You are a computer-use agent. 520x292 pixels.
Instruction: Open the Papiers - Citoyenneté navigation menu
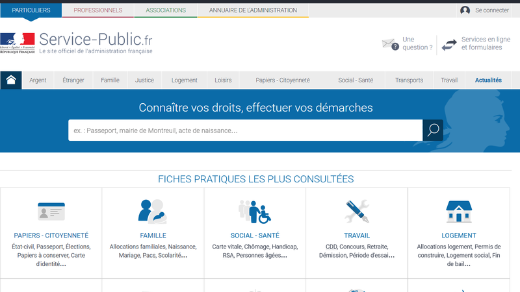pyautogui.click(x=283, y=80)
